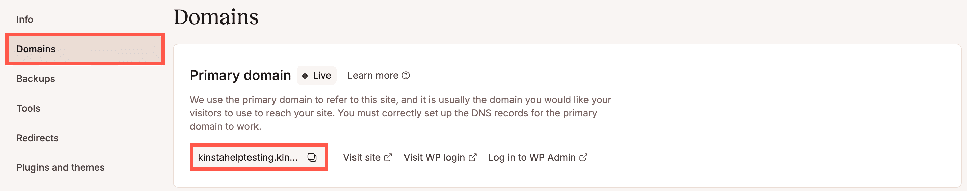This screenshot has width=967, height=191.
Task: Click external link icon after Log in to WP Admin
Action: pos(583,157)
